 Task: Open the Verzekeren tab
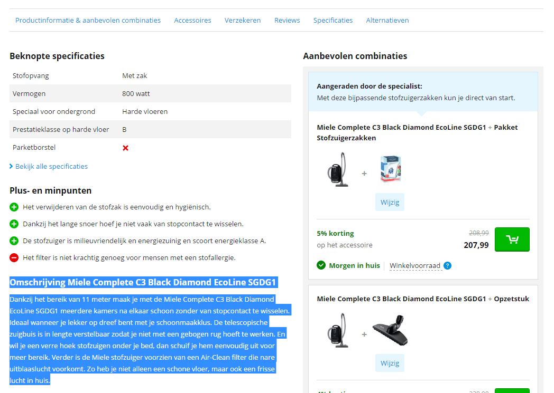click(243, 20)
